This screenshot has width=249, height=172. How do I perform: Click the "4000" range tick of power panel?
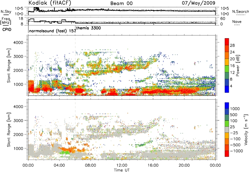pyautogui.click(x=18, y=43)
